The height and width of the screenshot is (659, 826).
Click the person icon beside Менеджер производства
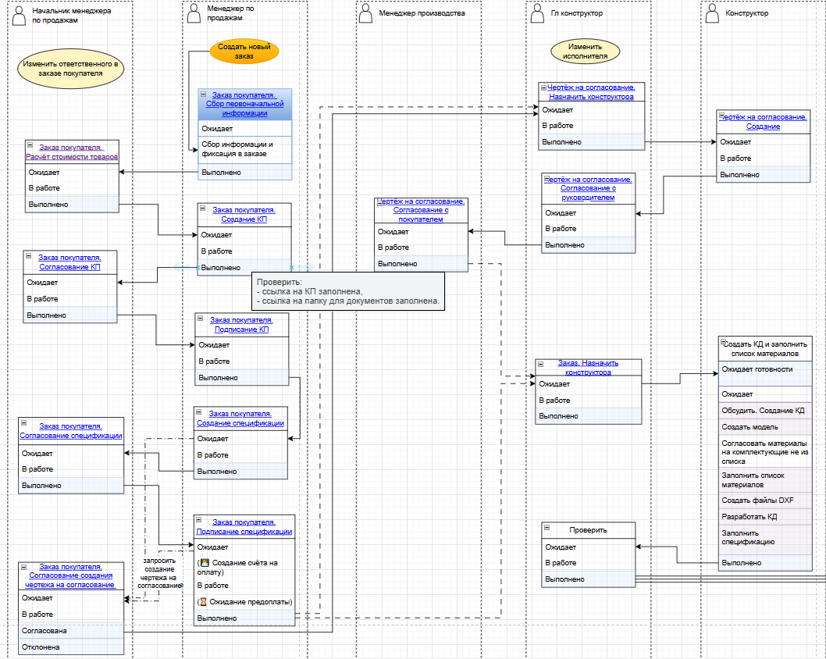click(365, 13)
